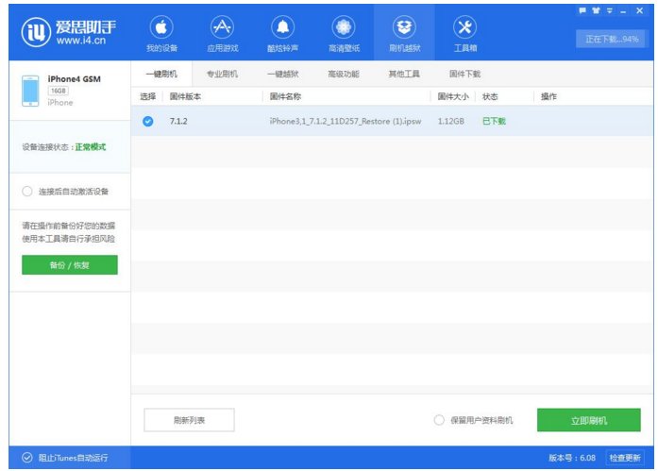The width and height of the screenshot is (658, 471).
Task: Click the 已下载 status text
Action: [494, 121]
